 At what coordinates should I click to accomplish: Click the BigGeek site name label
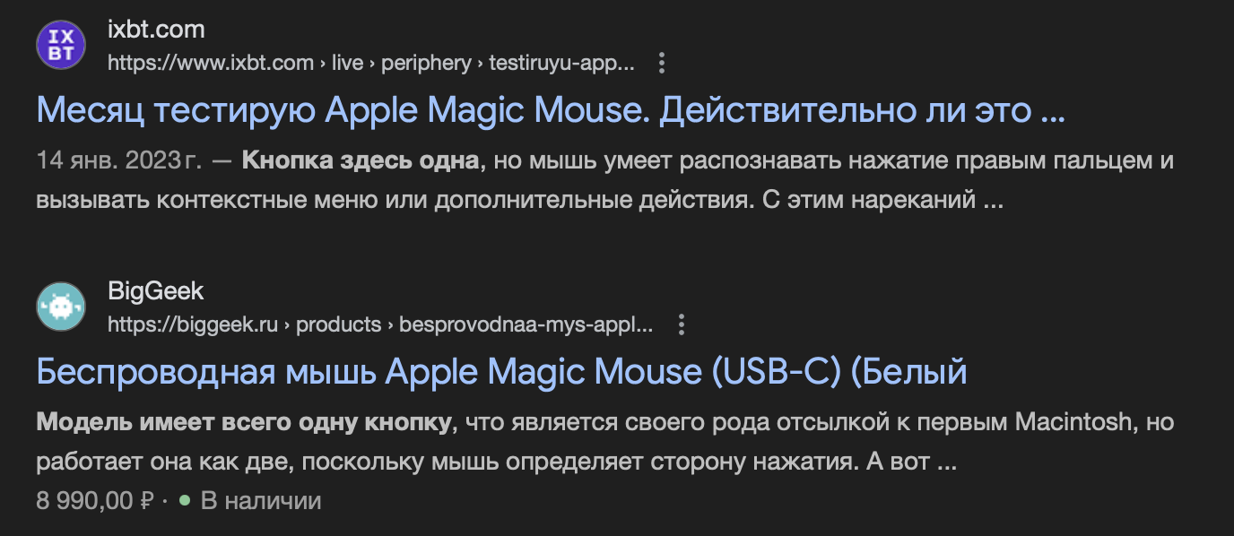point(154,290)
